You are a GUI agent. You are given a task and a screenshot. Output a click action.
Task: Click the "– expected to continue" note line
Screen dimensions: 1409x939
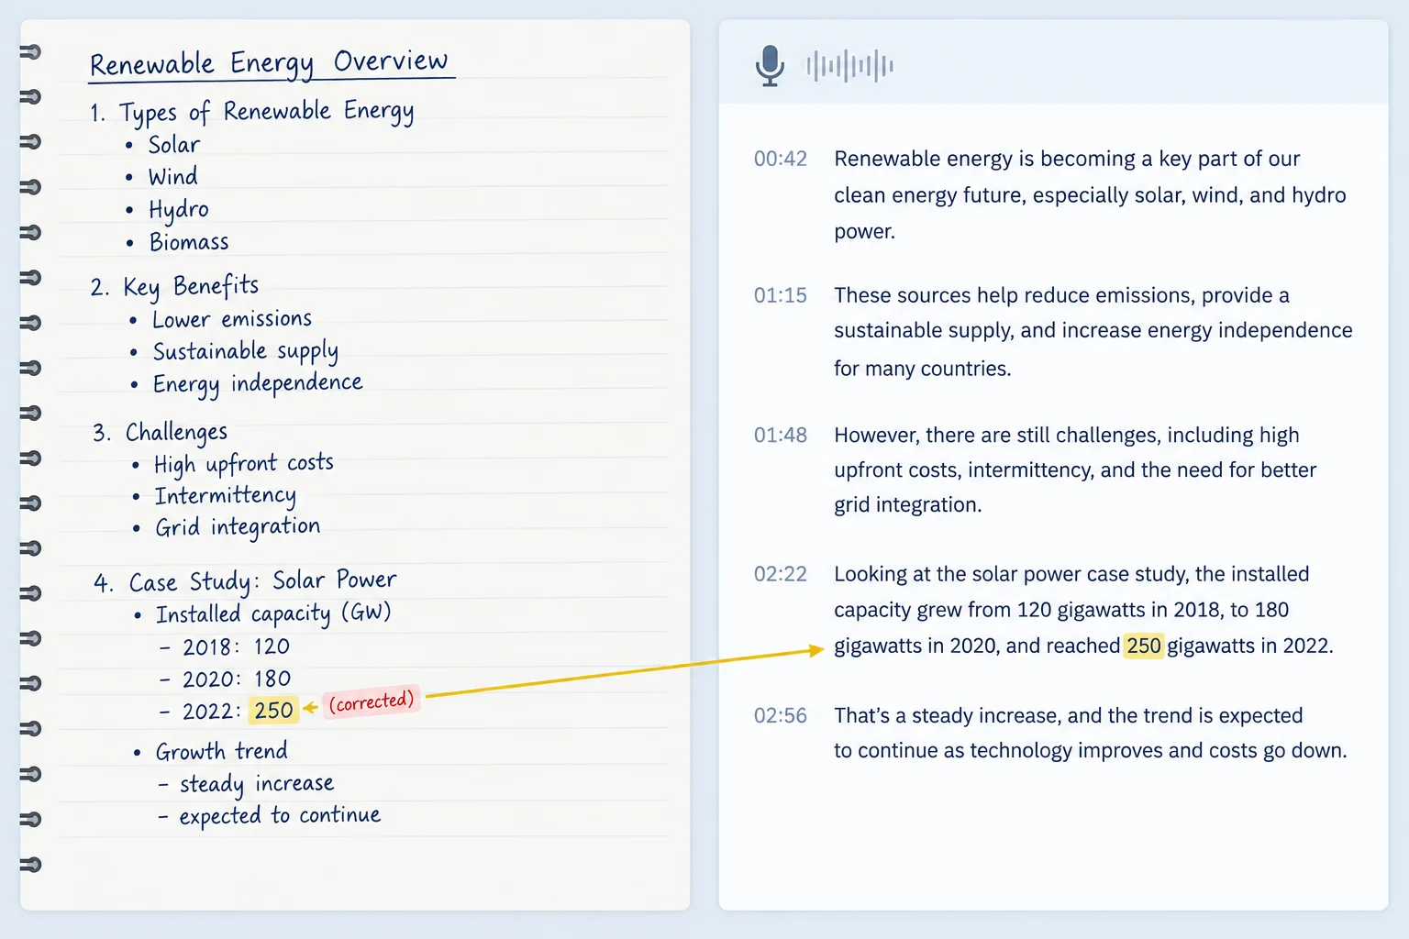[269, 815]
